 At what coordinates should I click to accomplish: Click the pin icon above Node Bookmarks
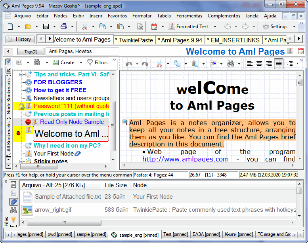(8, 62)
